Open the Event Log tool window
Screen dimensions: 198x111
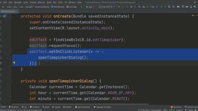point(176,107)
